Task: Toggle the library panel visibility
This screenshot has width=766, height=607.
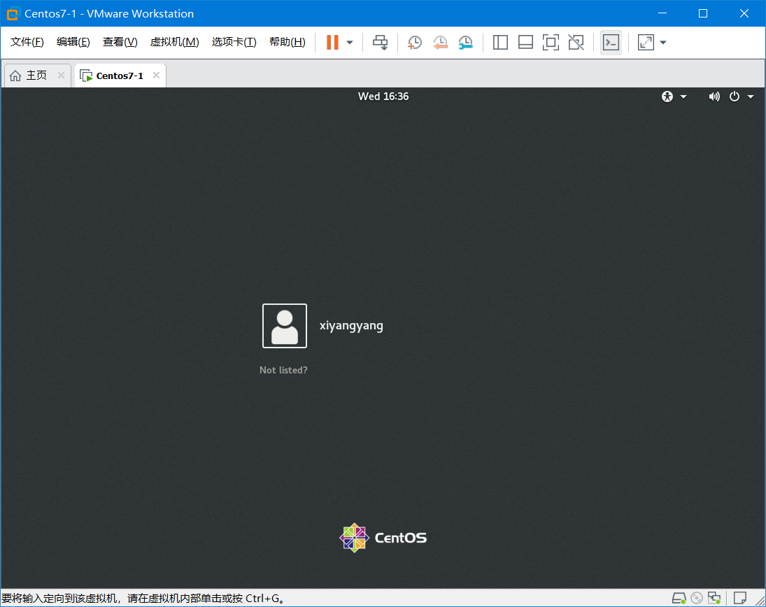Action: [500, 42]
